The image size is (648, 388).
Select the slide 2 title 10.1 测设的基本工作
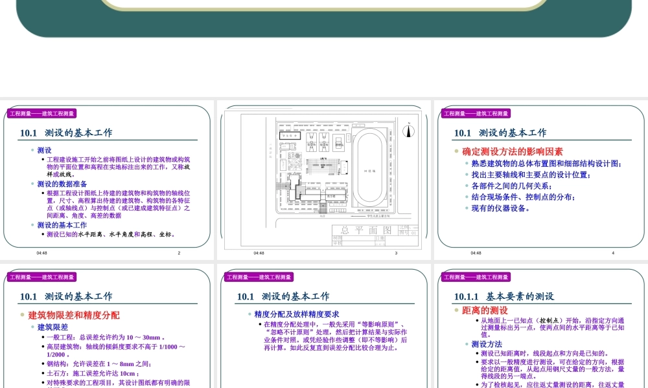point(66,133)
